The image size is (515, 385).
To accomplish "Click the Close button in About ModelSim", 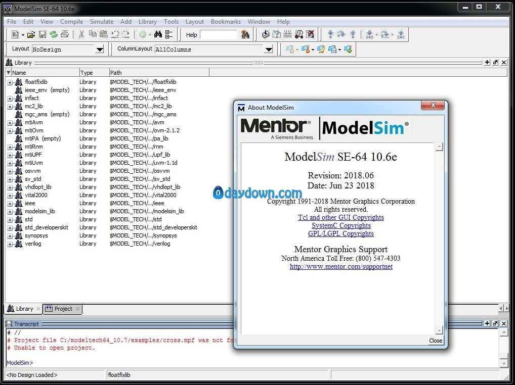I will coord(436,341).
